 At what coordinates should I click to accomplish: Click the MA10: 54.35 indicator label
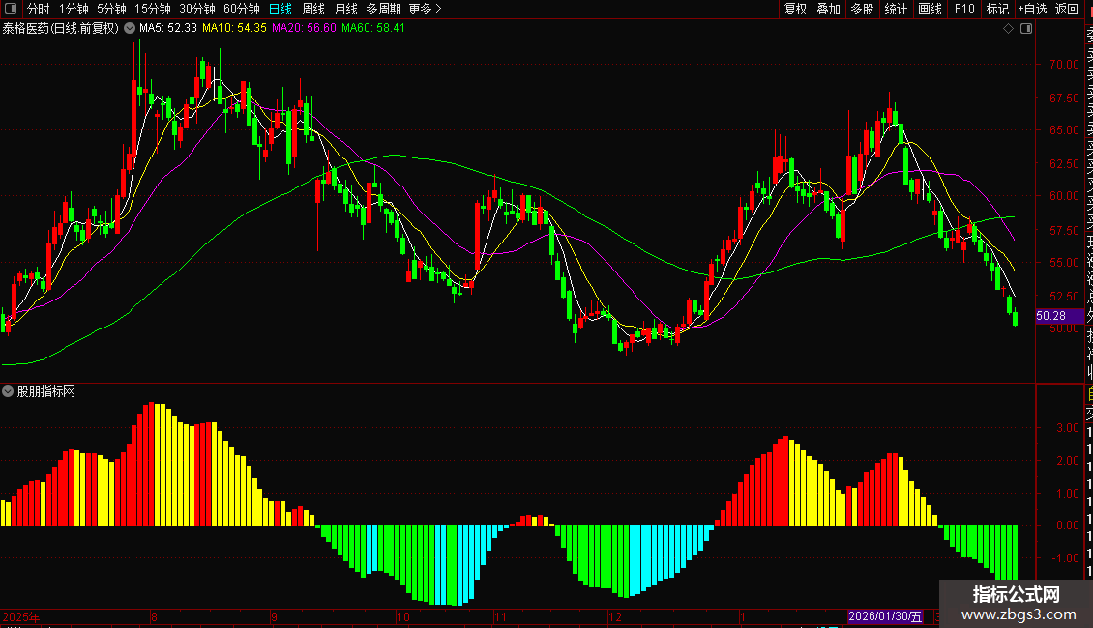(234, 29)
